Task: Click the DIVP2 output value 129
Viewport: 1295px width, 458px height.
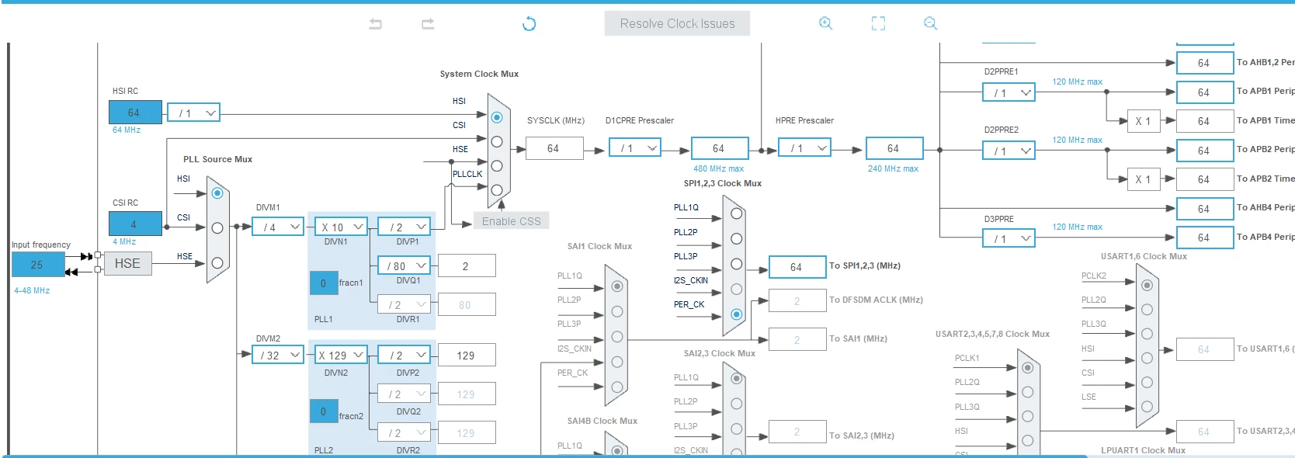Action: point(467,356)
